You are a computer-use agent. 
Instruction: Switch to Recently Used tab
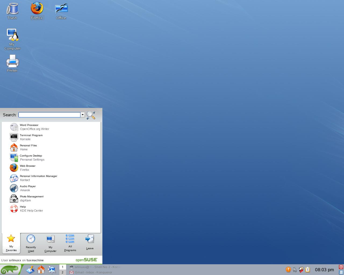[31, 243]
